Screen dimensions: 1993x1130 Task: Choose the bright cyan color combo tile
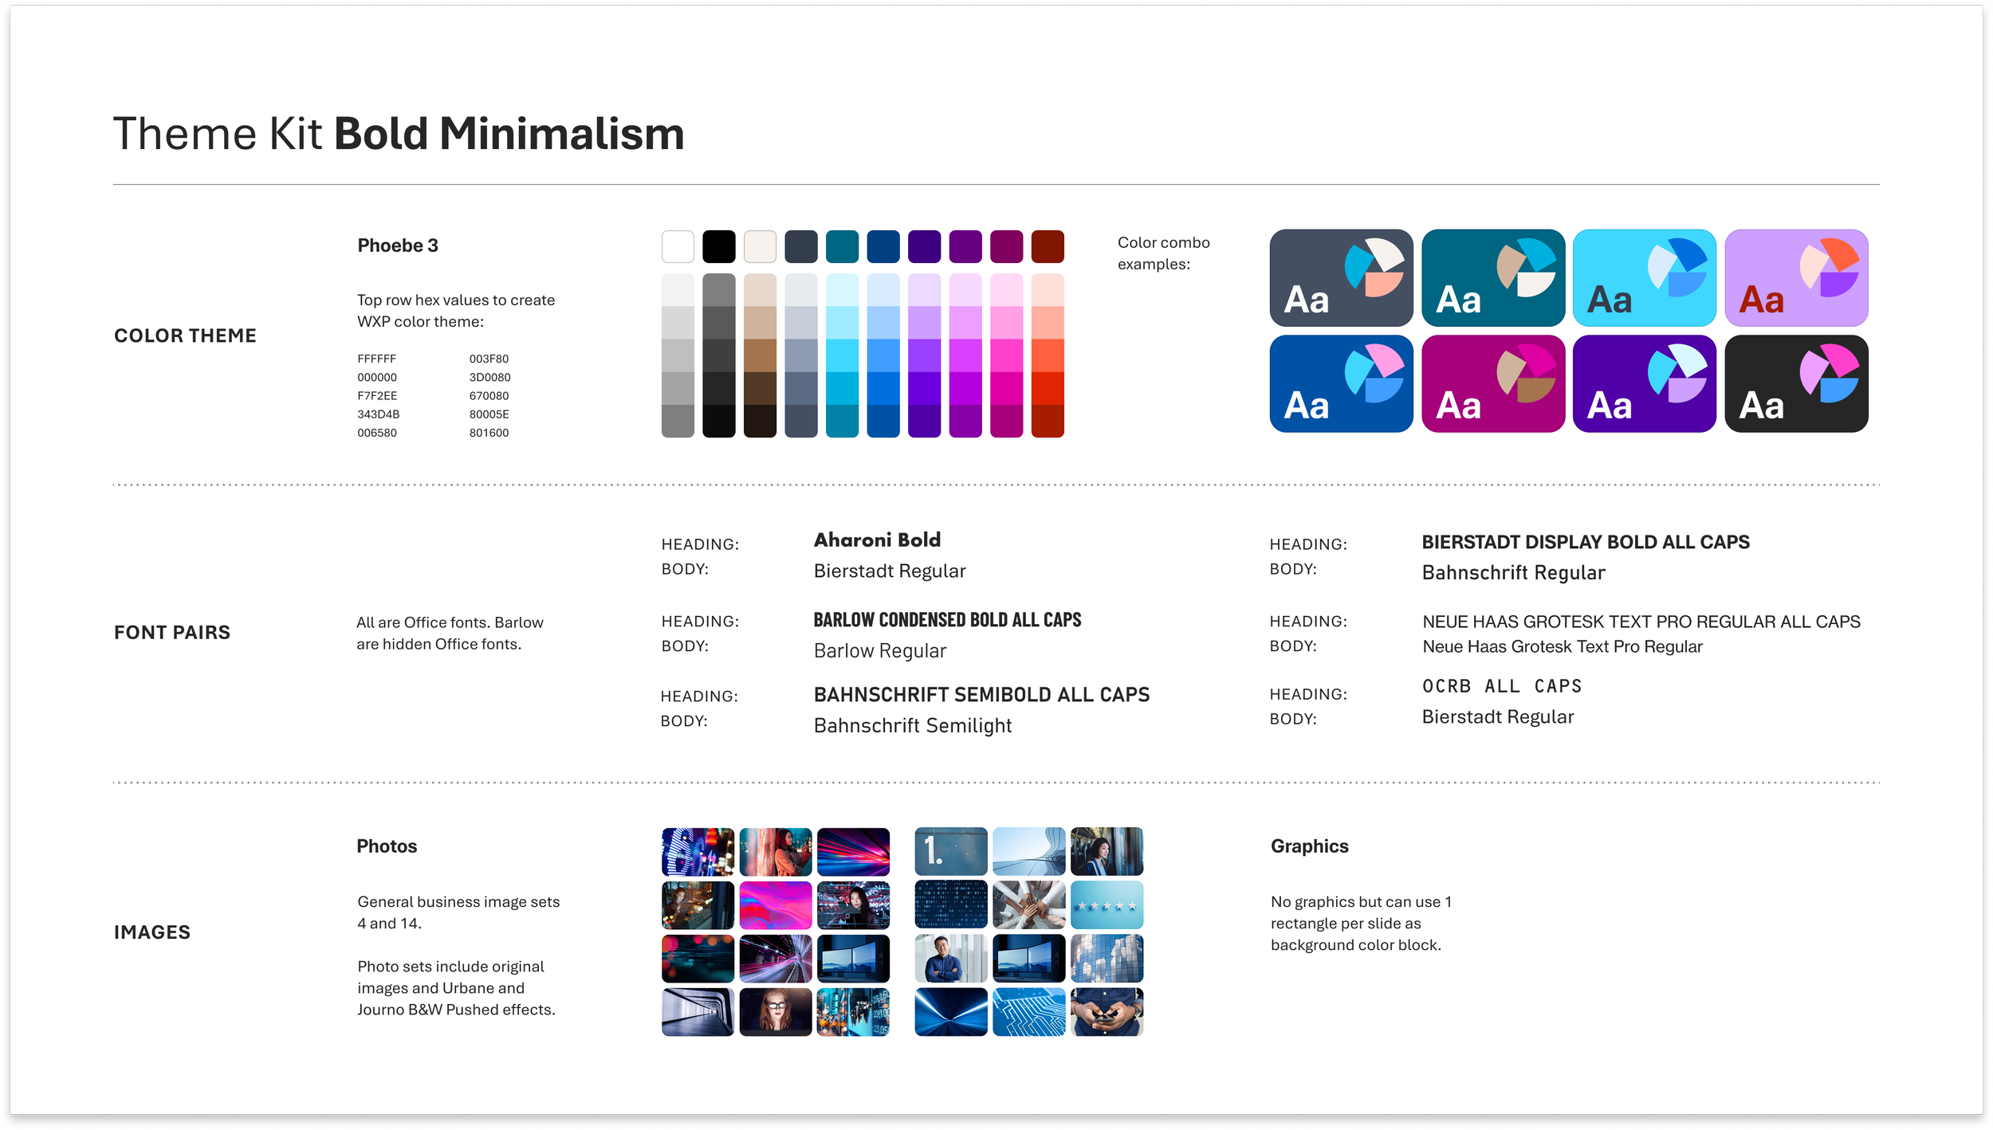(1644, 278)
